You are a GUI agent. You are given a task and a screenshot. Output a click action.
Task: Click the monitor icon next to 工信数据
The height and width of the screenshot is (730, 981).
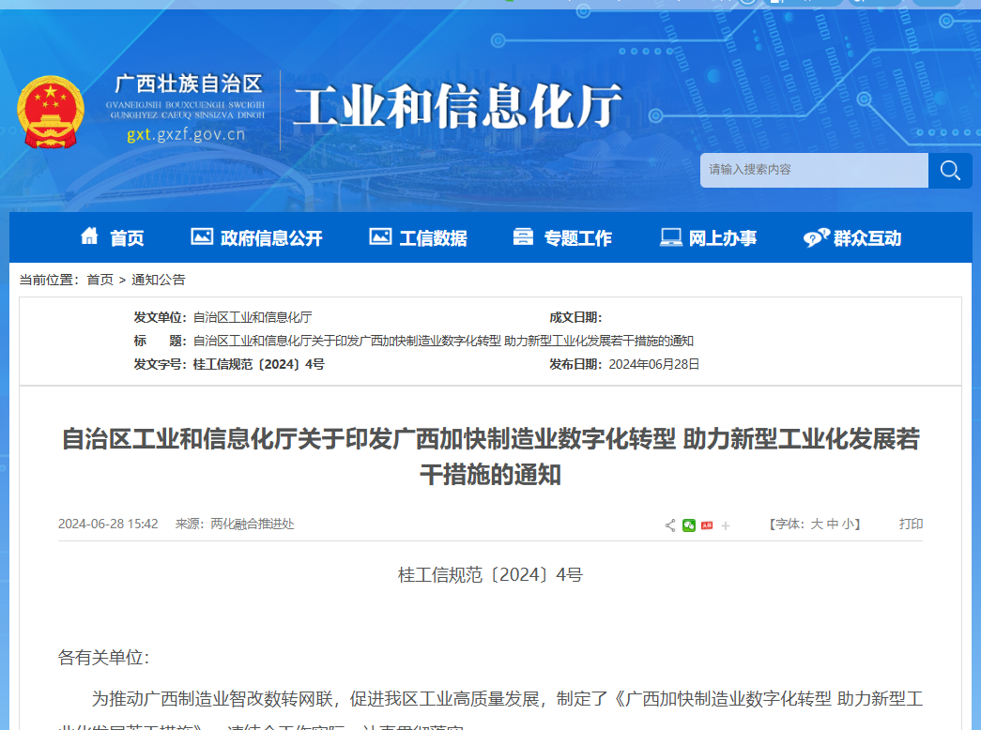tap(381, 237)
